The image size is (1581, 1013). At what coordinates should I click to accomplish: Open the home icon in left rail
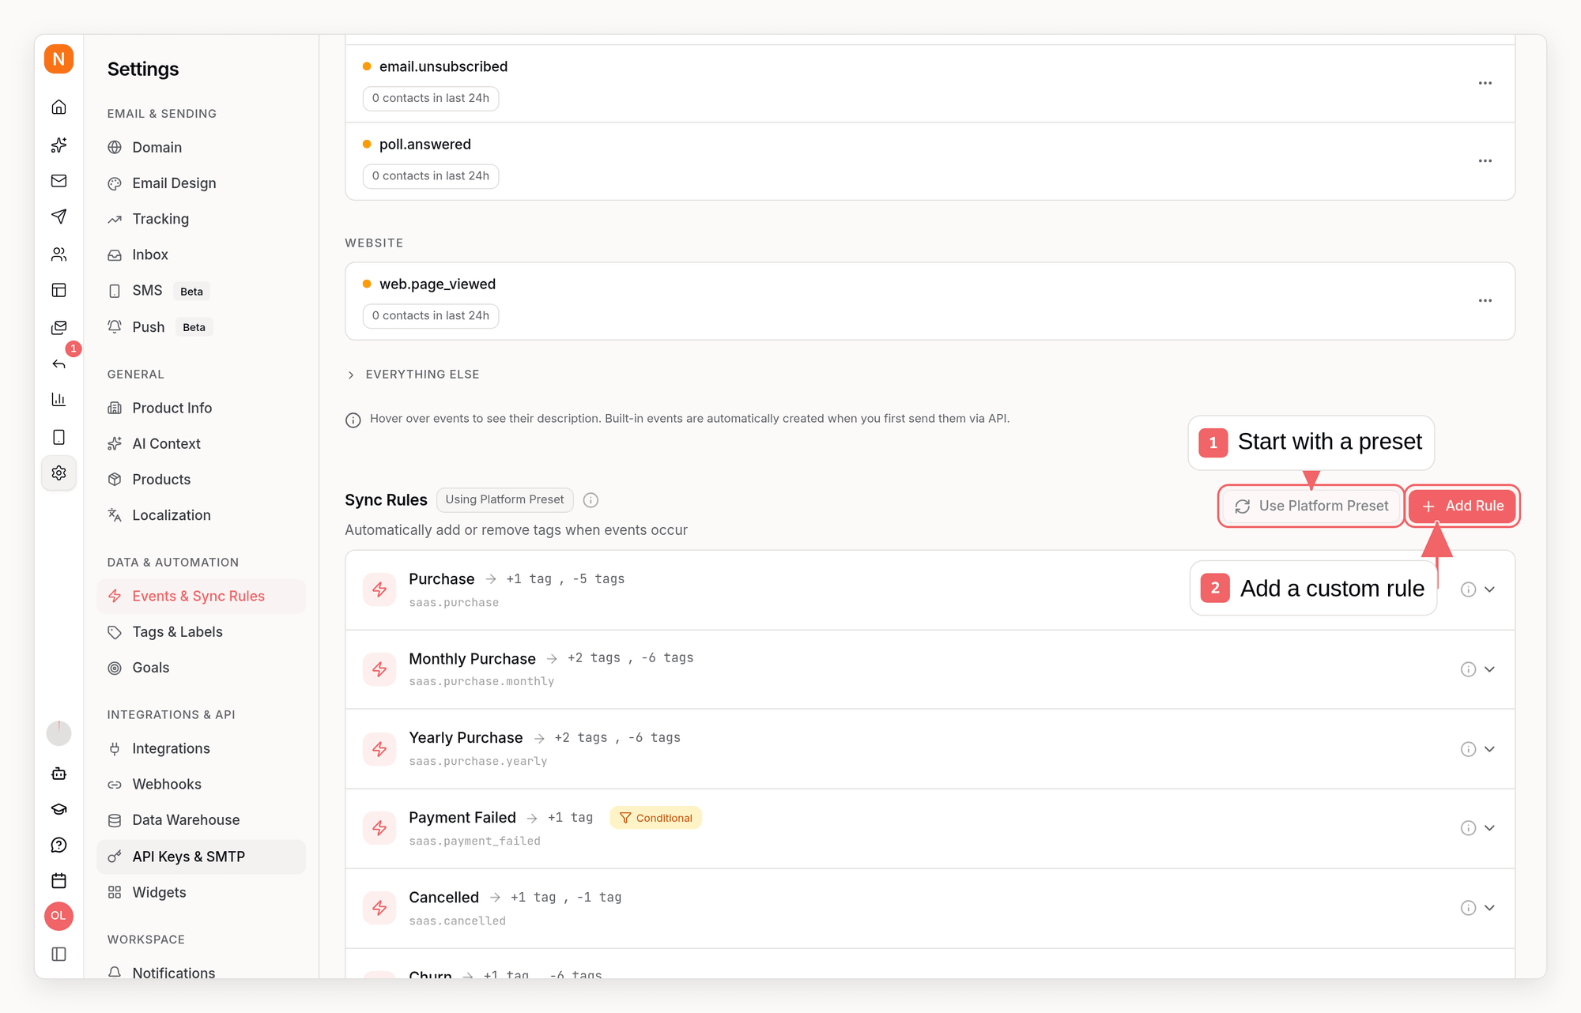[x=58, y=107]
